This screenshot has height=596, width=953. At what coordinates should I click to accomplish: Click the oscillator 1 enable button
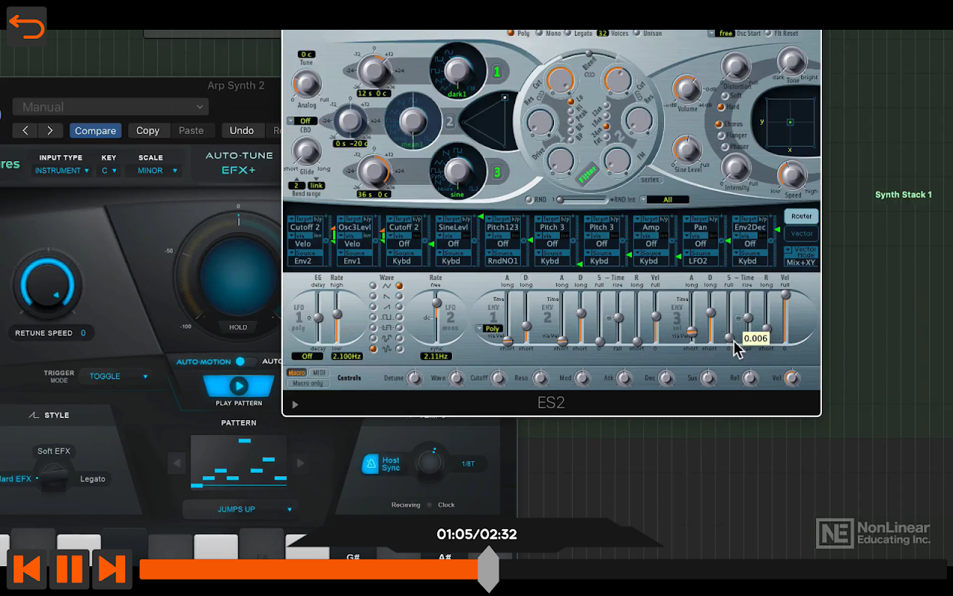tap(497, 72)
